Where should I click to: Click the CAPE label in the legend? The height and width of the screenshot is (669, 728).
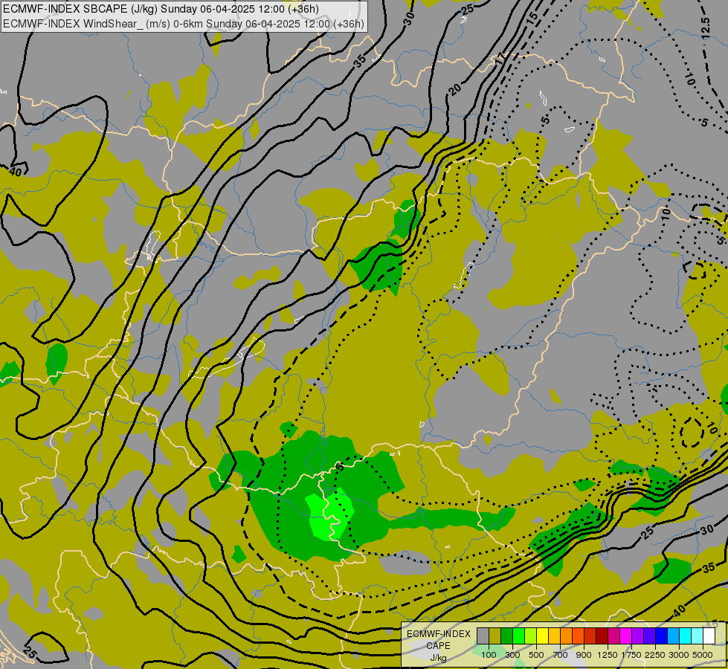439,646
